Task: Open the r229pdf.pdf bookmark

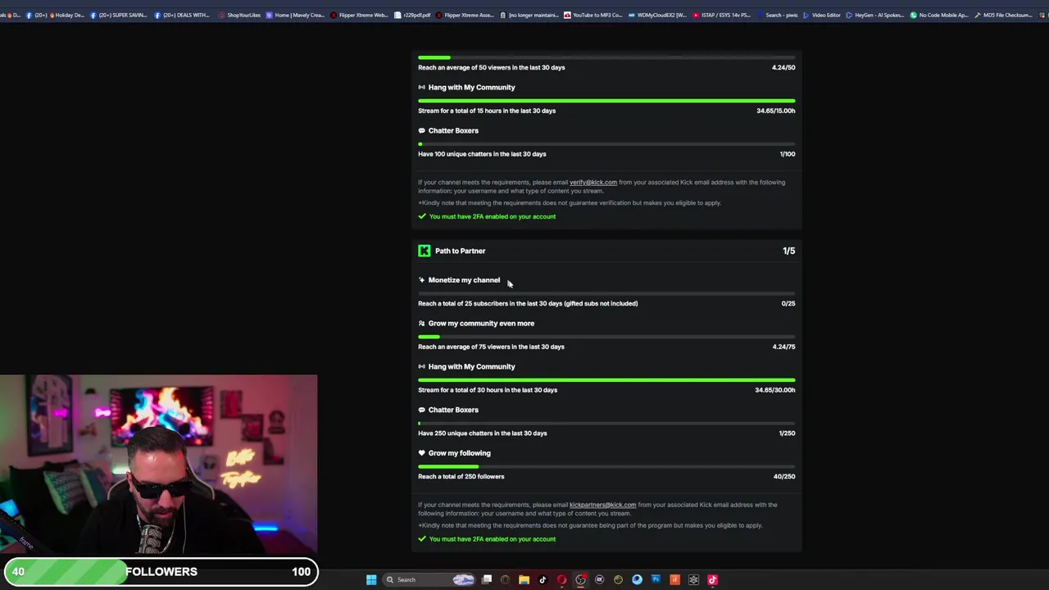Action: (412, 15)
